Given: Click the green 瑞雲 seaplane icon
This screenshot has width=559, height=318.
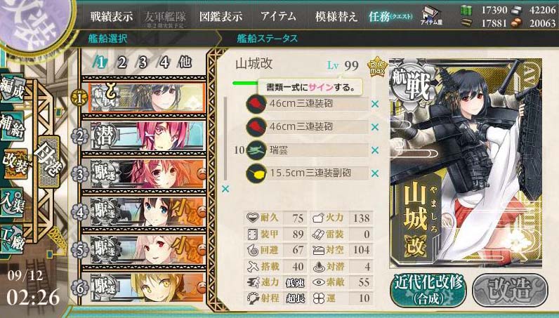Looking at the screenshot, I should tap(256, 150).
